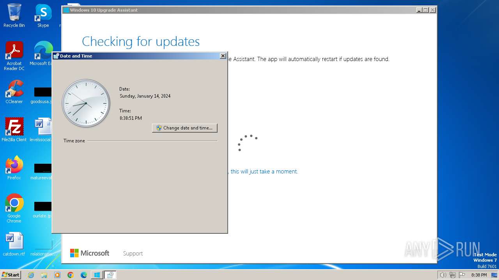The image size is (499, 280).
Task: Minimize the Windows 10 Upgrade Assistant window
Action: pyautogui.click(x=419, y=10)
